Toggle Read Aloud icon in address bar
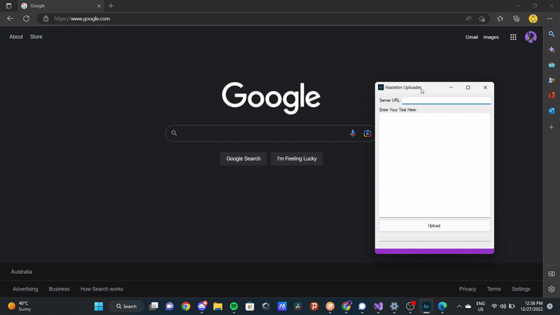The height and width of the screenshot is (315, 560). (468, 19)
